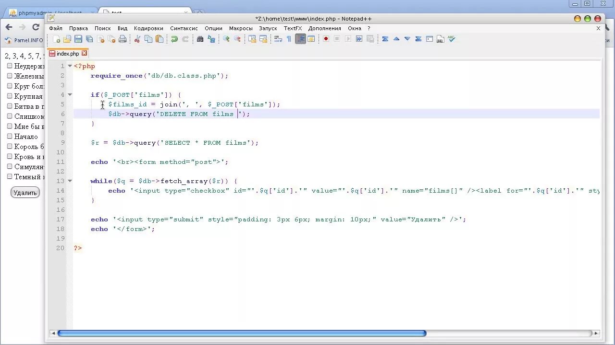Toggle word wrap toolbar icon
The image size is (615, 345).
(x=278, y=39)
